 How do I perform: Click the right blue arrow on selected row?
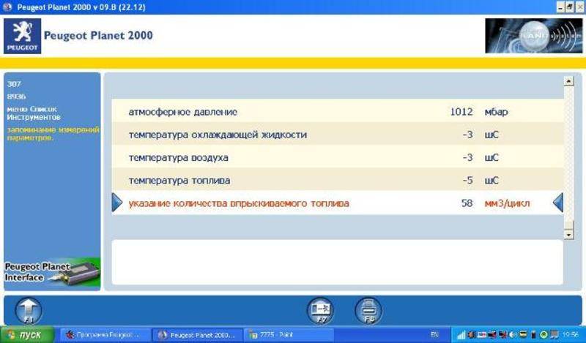point(558,203)
